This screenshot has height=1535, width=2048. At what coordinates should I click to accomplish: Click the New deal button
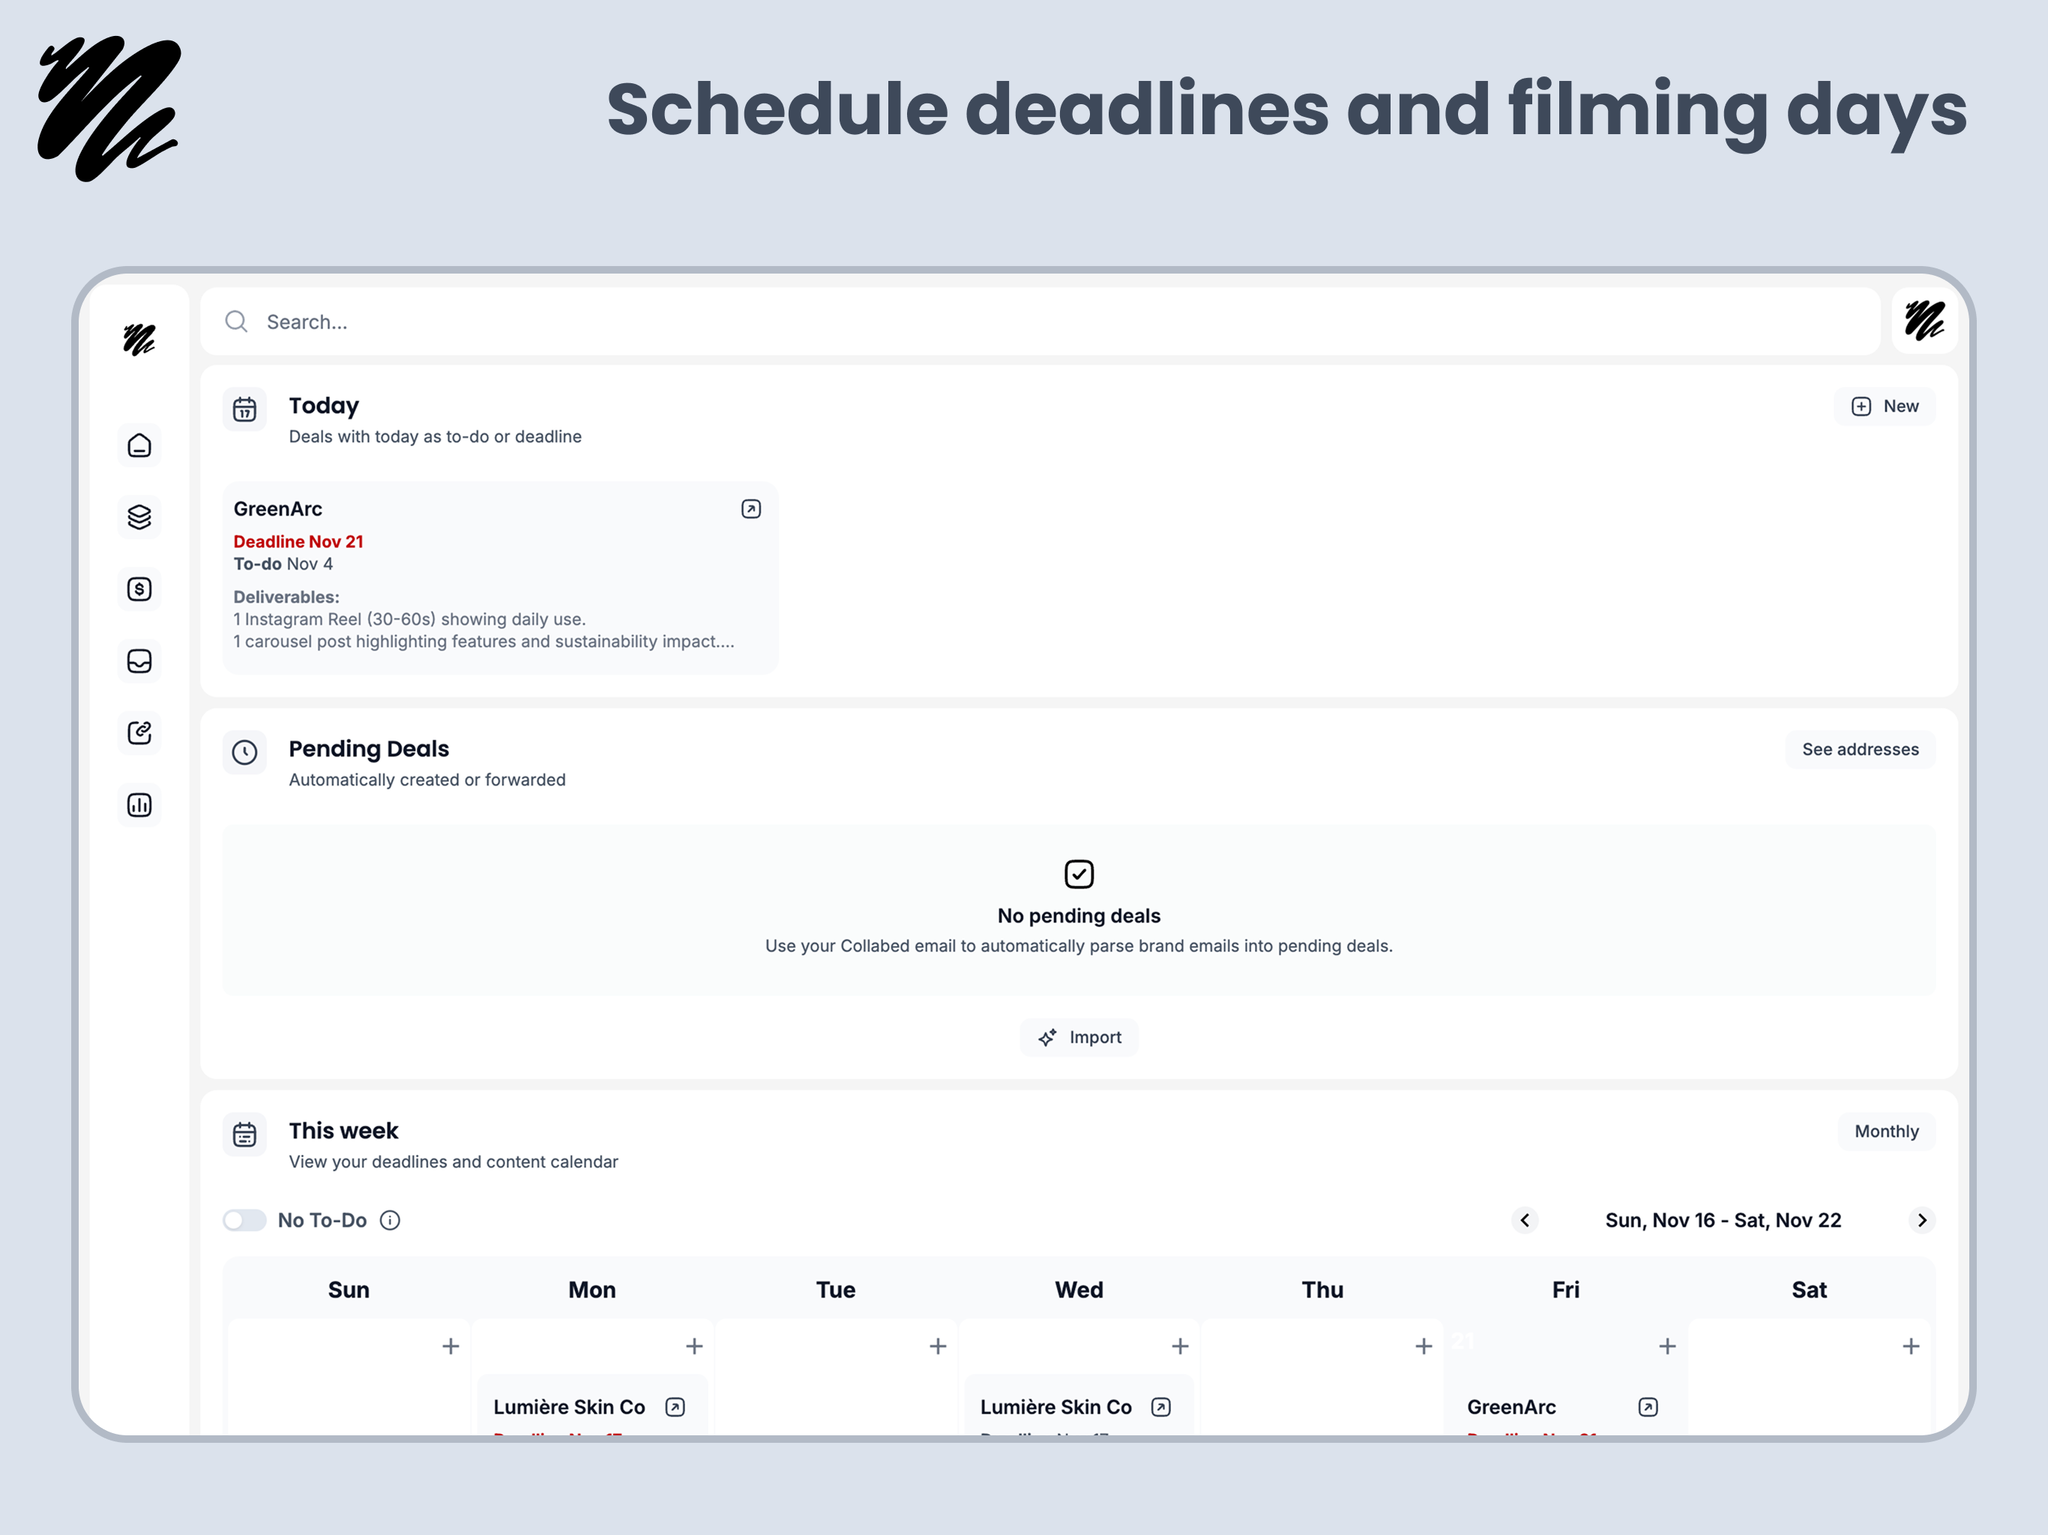click(x=1884, y=406)
